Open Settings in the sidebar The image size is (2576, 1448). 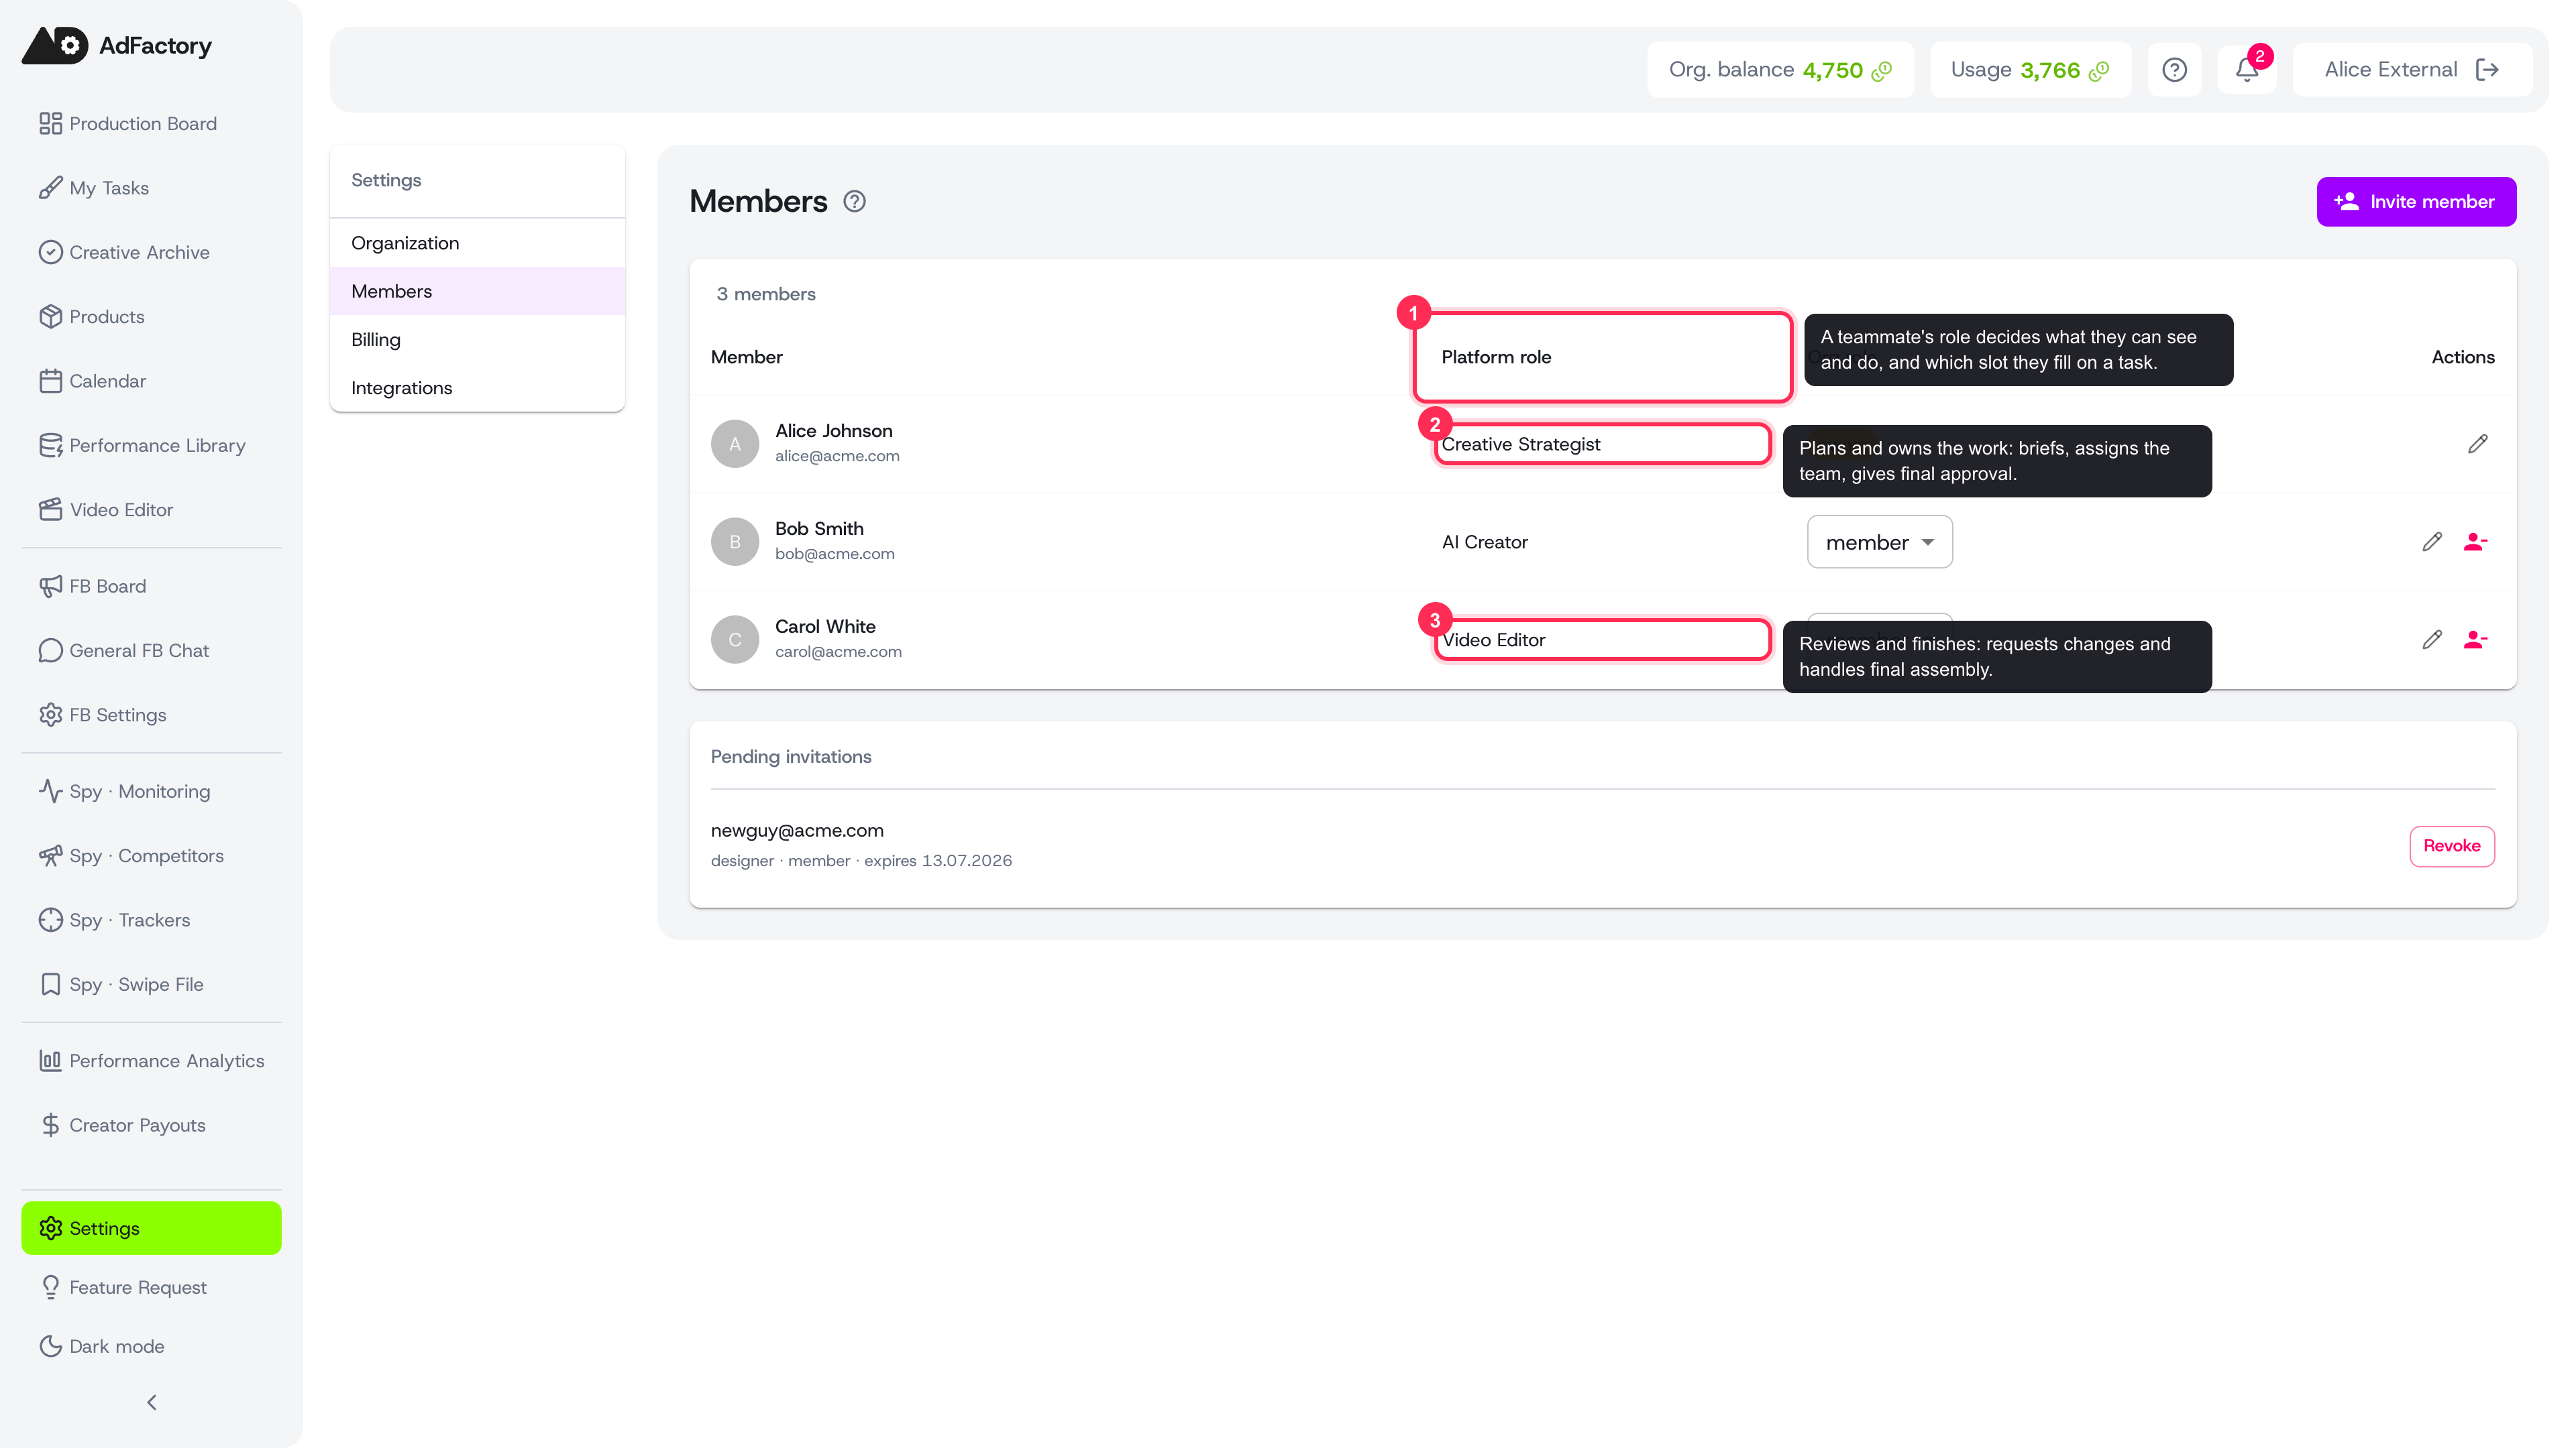point(151,1228)
